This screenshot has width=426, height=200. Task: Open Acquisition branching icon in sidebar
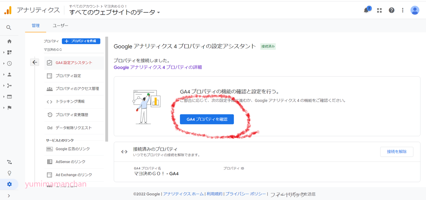click(x=10, y=85)
